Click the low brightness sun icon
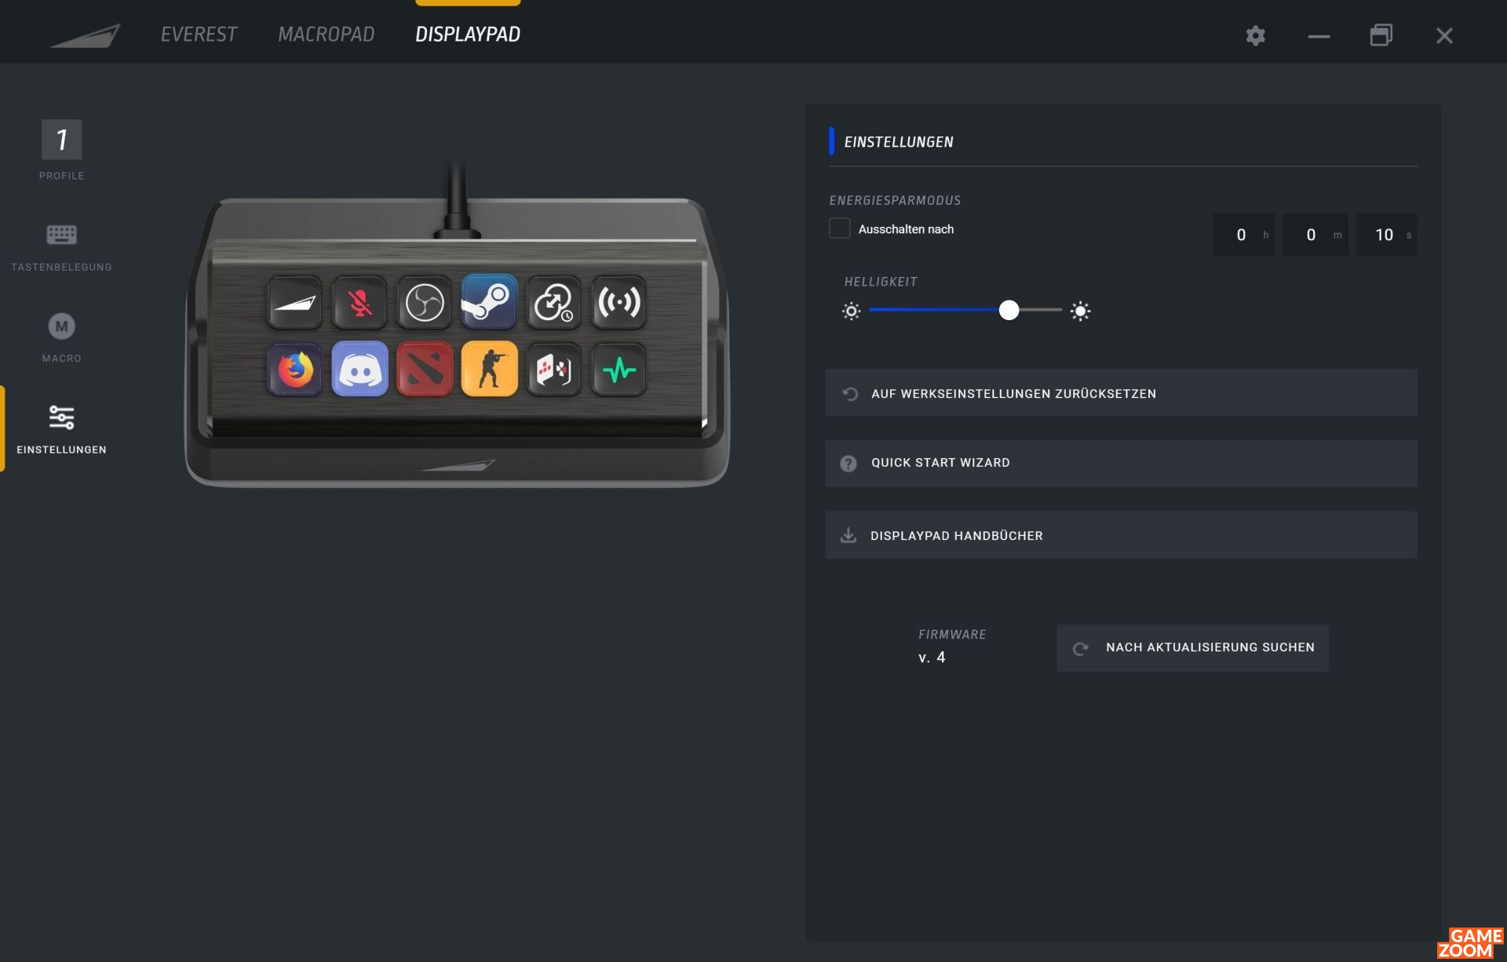This screenshot has width=1507, height=962. 852,312
